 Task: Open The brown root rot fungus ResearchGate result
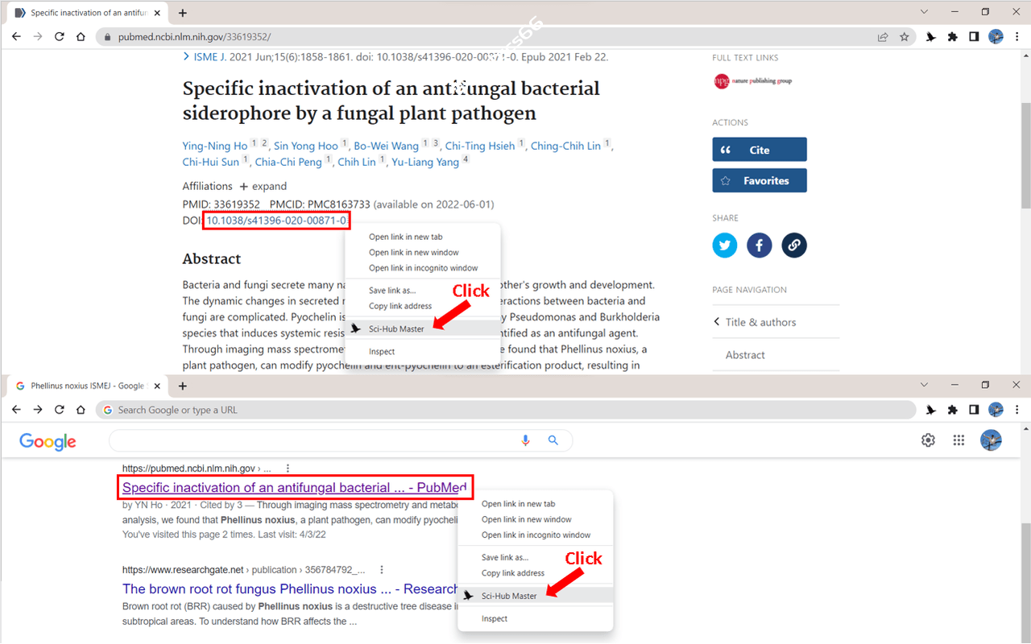291,588
